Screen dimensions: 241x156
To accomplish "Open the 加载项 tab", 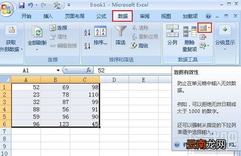I will coord(190,16).
